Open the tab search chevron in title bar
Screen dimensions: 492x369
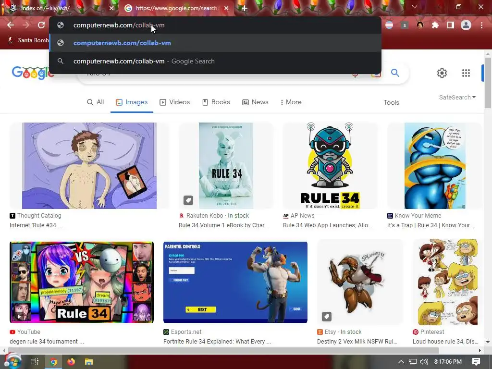tap(415, 7)
